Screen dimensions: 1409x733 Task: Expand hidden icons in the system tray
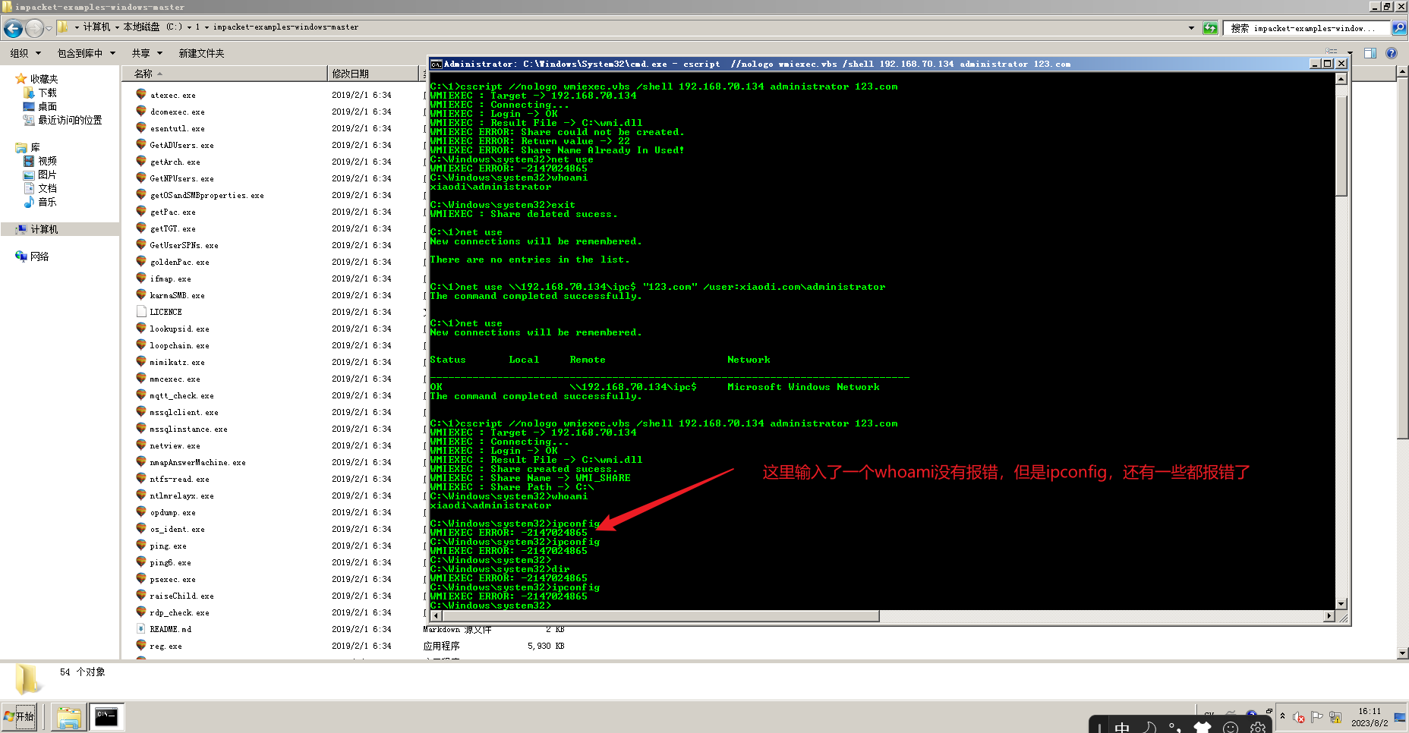(1282, 717)
